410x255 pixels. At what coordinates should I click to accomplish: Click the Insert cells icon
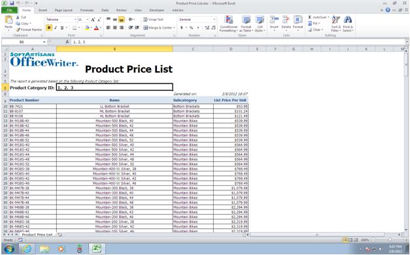(274, 20)
